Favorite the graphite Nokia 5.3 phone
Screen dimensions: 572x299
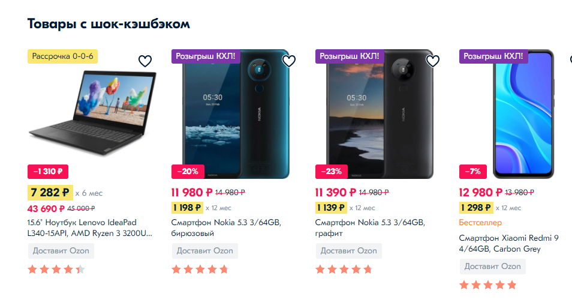pos(433,61)
